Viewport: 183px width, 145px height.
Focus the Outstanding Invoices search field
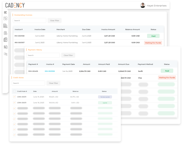pyautogui.click(x=30, y=21)
